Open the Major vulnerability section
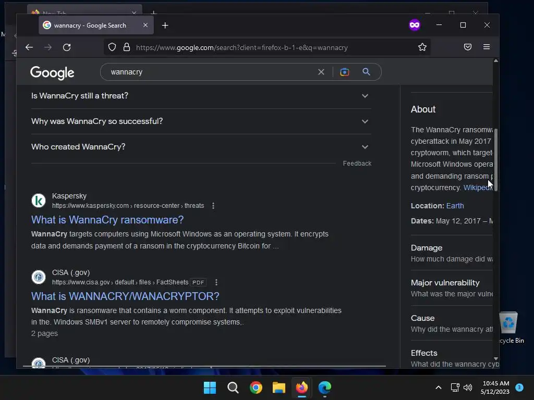Image resolution: width=534 pixels, height=400 pixels. pyautogui.click(x=452, y=288)
